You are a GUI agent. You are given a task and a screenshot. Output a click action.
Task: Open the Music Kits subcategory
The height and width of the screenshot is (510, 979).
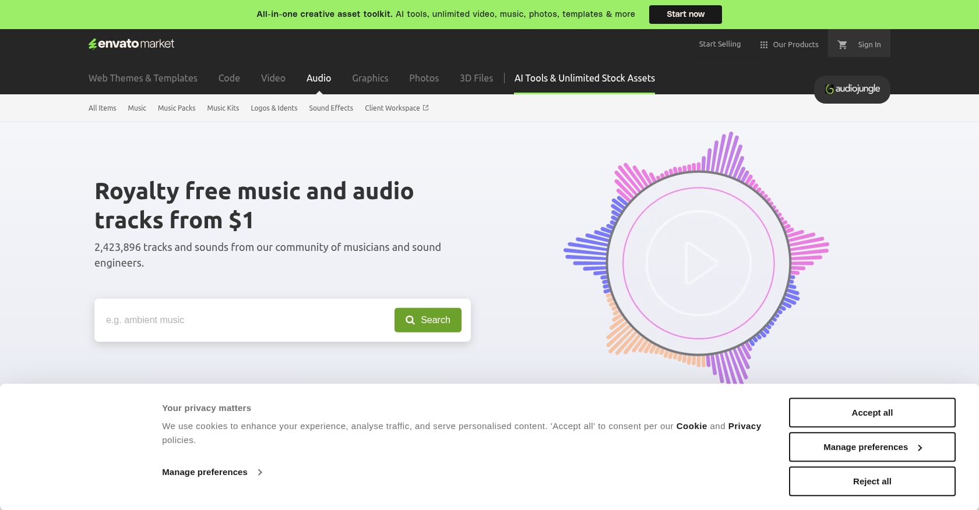[x=223, y=108]
